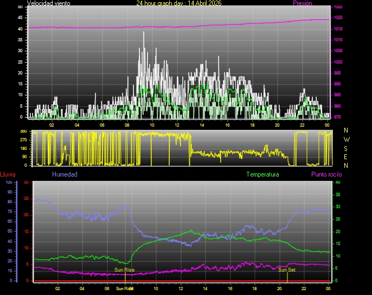This screenshot has height=295, width=372.
Task: Click the 50 value on the wind speed axis
Action: pyautogui.click(x=21, y=7)
